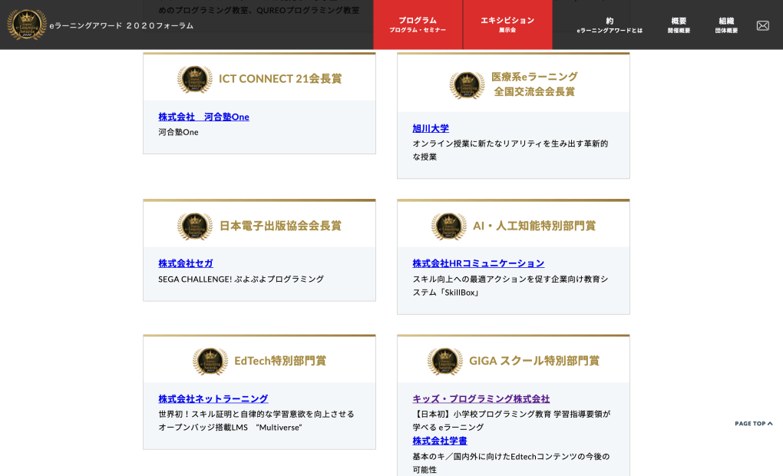
Task: Click the award badge beside 医療系eラーニング全国交流会会長賞
Action: pos(467,85)
